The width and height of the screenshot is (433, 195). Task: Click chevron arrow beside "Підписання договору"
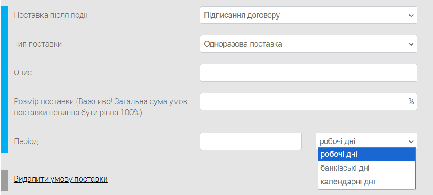[x=410, y=16]
